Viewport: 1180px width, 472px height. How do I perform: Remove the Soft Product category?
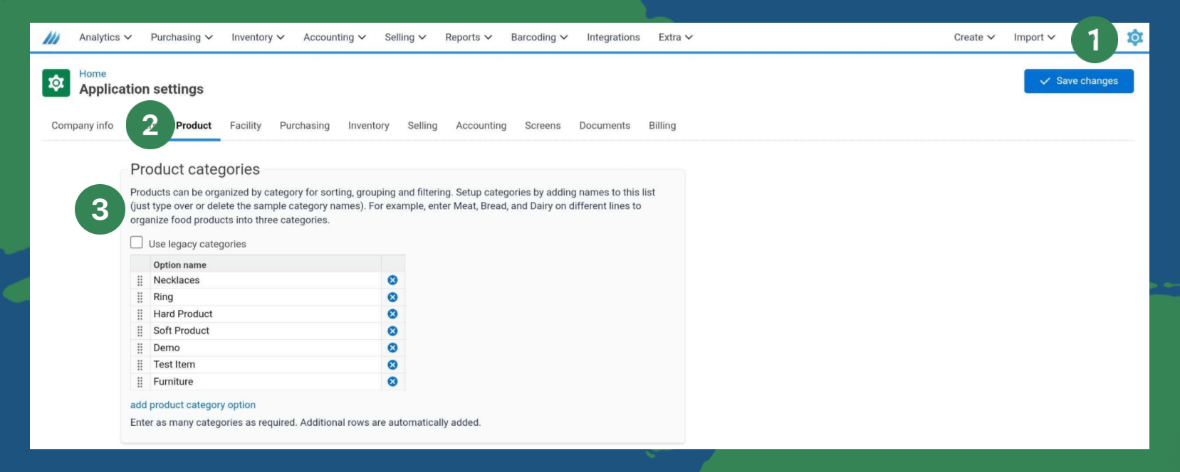[x=392, y=331]
